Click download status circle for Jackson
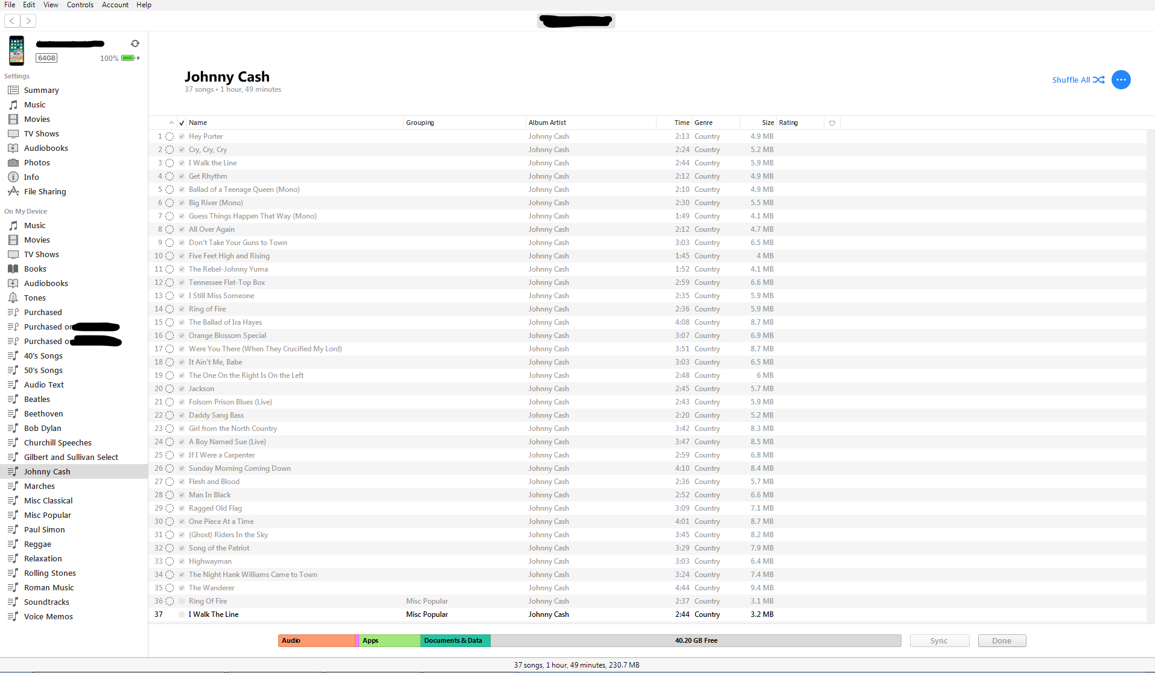This screenshot has width=1155, height=673. 170,389
